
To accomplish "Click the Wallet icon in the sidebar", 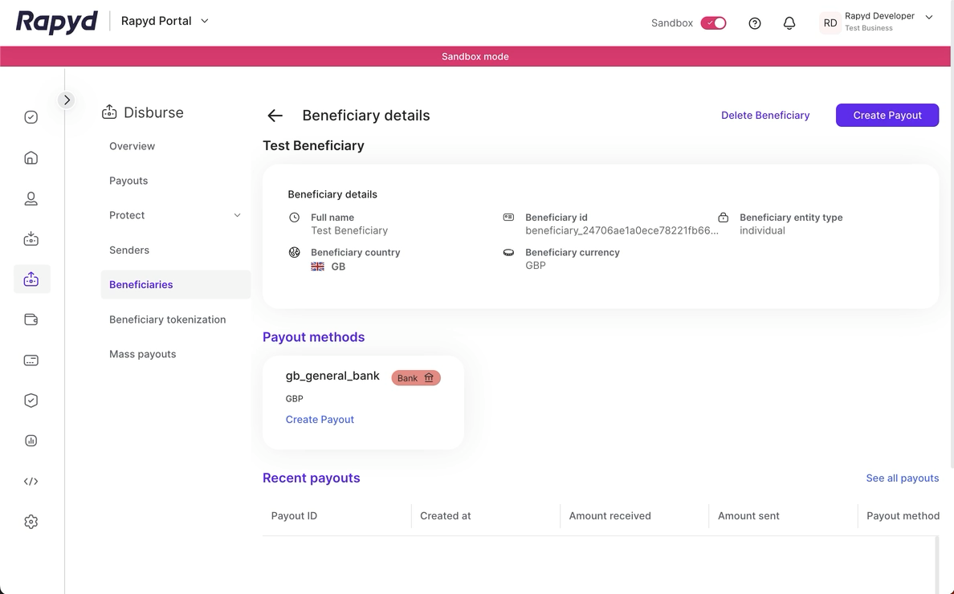I will 31,319.
